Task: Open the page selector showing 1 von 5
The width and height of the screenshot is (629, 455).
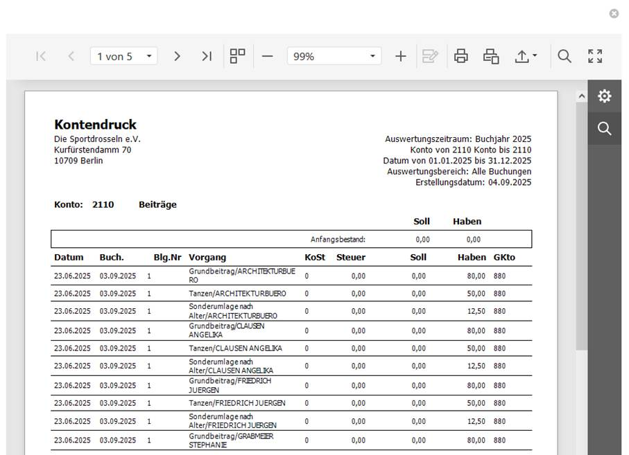Action: coord(123,57)
